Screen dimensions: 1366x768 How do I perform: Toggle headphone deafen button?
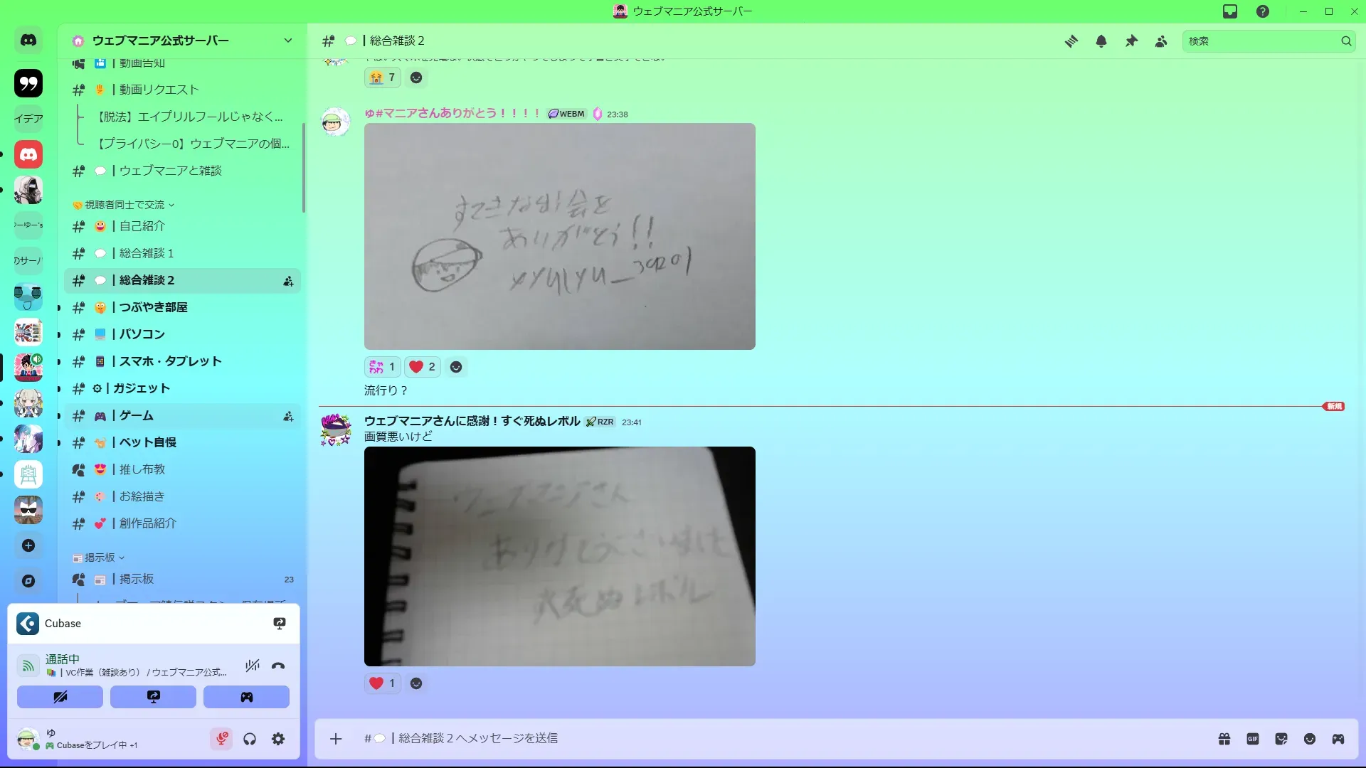[x=250, y=739]
